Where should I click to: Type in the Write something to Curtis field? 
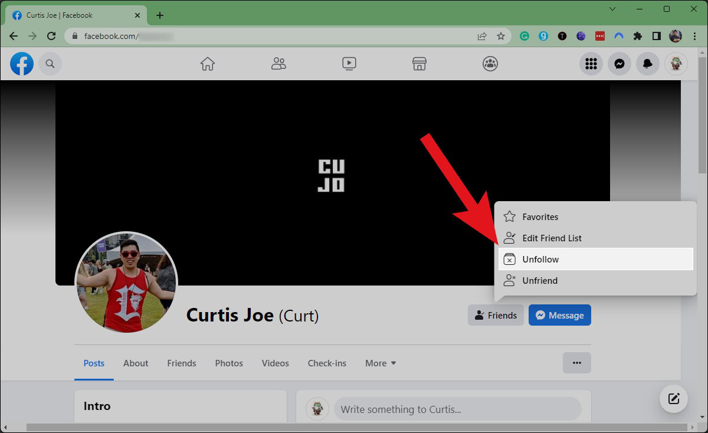(x=457, y=409)
